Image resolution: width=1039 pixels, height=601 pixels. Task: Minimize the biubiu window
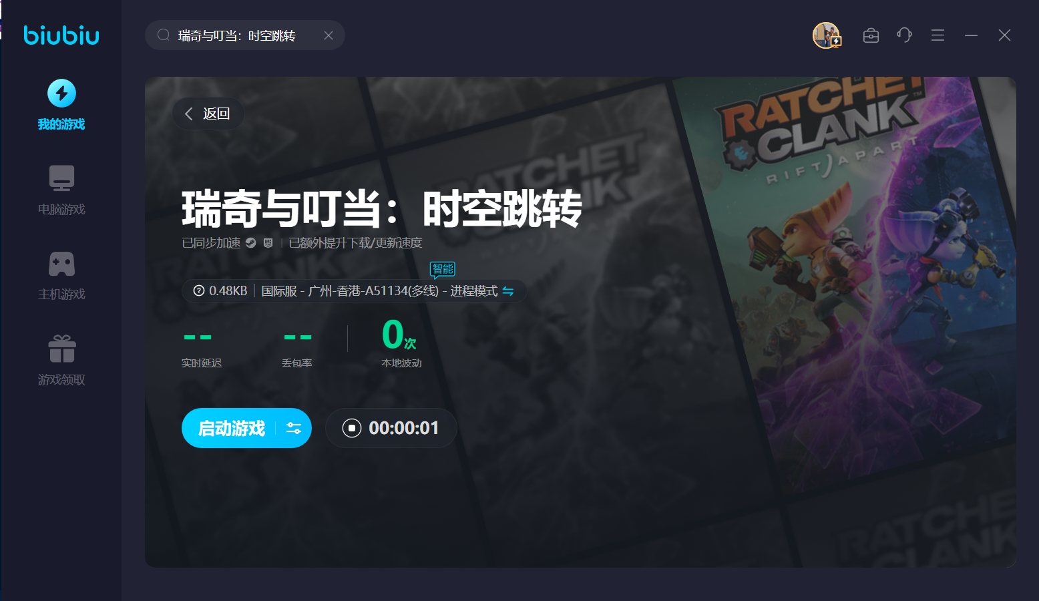pos(971,35)
